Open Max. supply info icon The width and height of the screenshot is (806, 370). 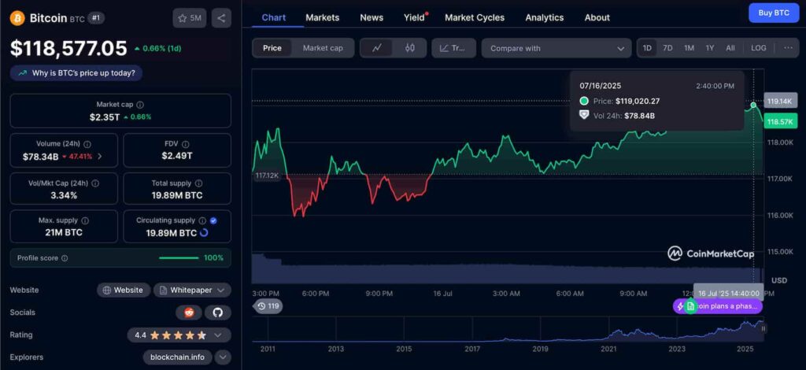pyautogui.click(x=85, y=220)
